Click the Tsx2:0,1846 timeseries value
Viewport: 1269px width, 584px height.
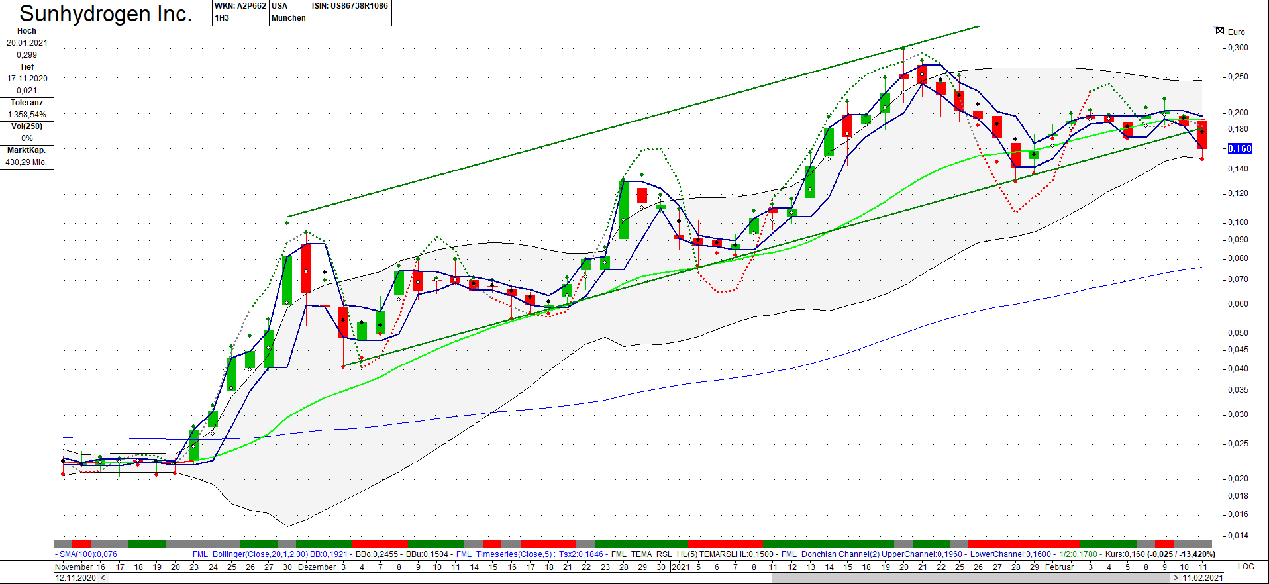[582, 554]
